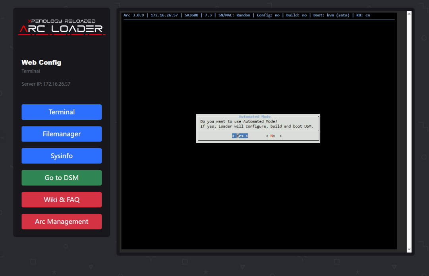
Task: Click 'Arc 3.0.9' in status line
Action: pyautogui.click(x=133, y=15)
